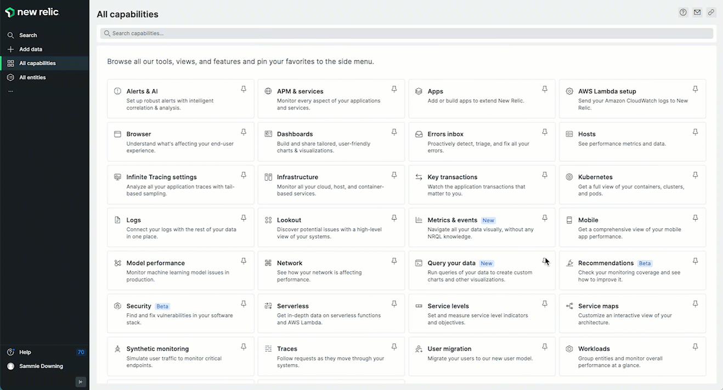The height and width of the screenshot is (390, 723).
Task: Pin Dashboards to the side menu
Action: coord(394,132)
